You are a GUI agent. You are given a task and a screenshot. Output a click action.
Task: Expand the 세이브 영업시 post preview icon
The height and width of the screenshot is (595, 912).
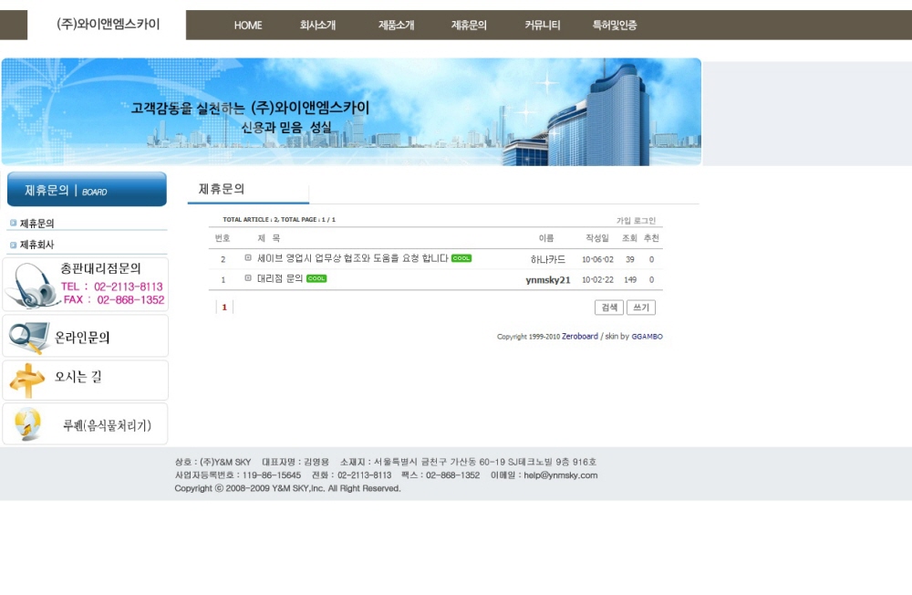248,258
